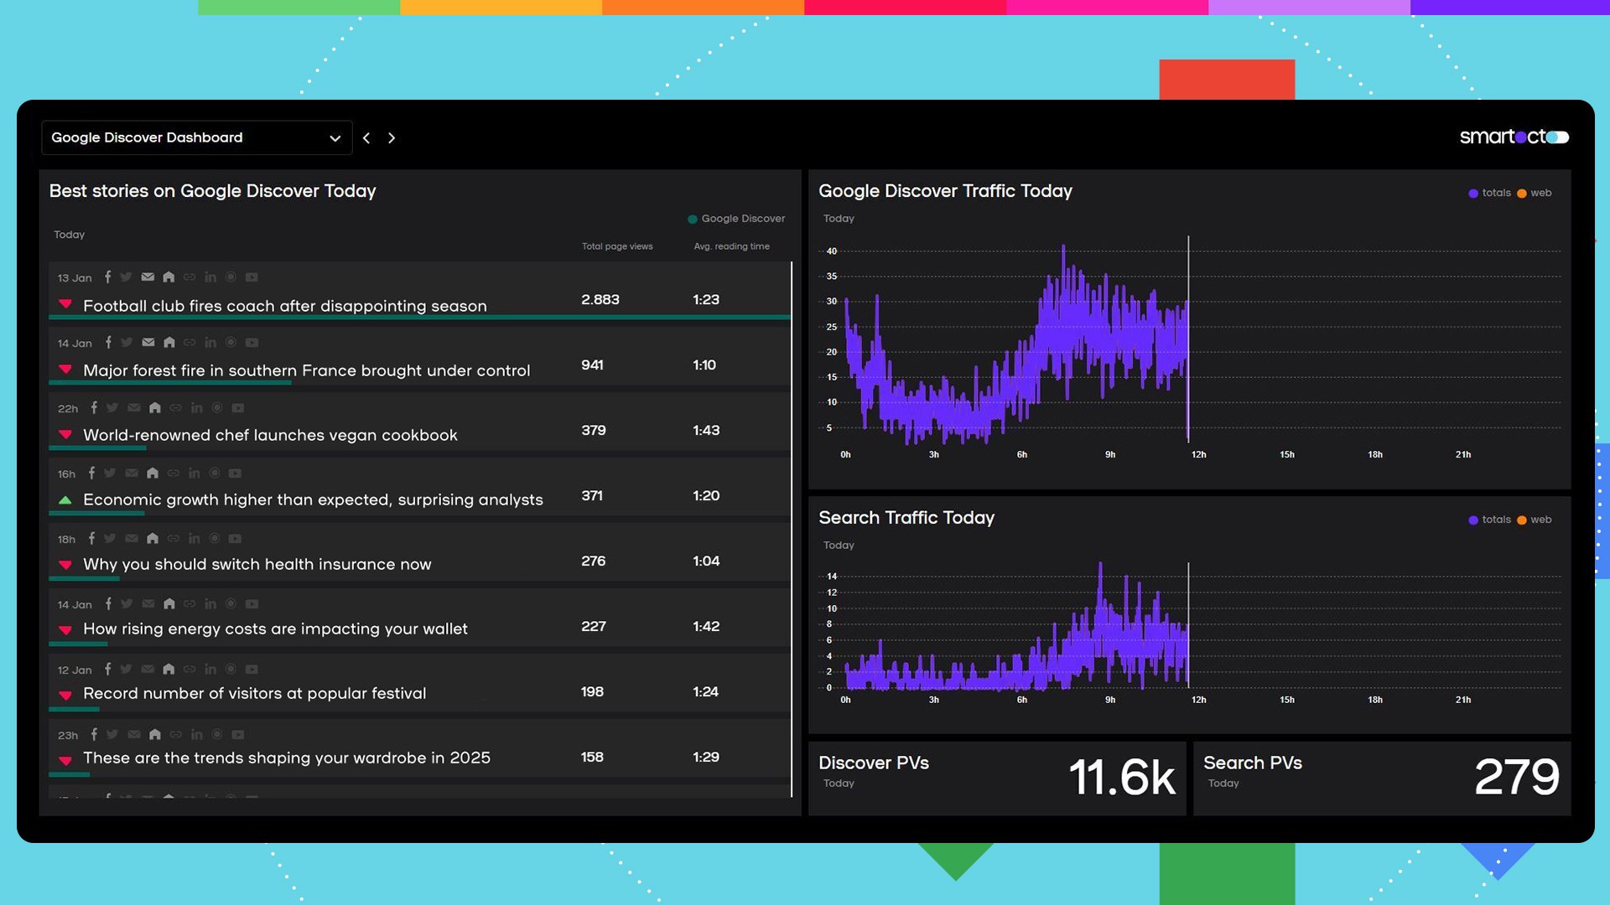The image size is (1610, 905).
Task: Toggle the totals series in the Google Discover Traffic legend
Action: [x=1495, y=193]
